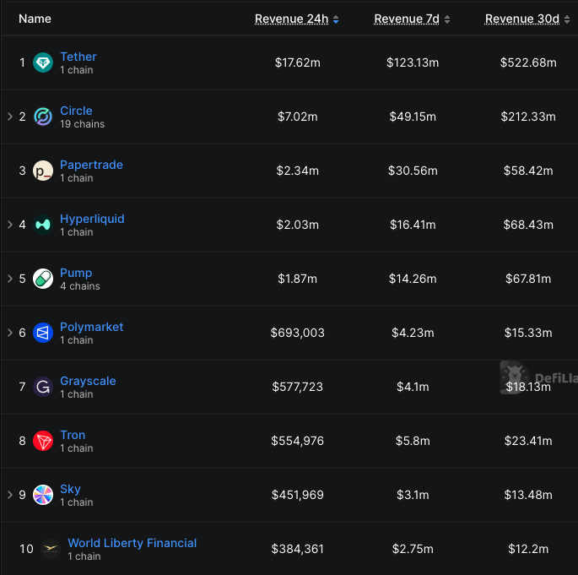Select Tether's $123.13m 7d revenue

click(x=413, y=62)
